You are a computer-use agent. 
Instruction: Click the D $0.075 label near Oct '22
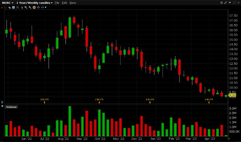pyautogui.click(x=99, y=99)
